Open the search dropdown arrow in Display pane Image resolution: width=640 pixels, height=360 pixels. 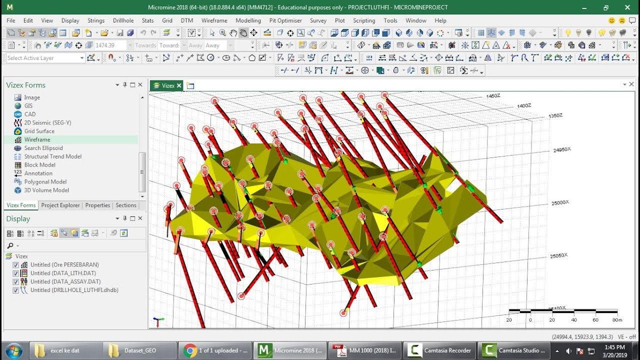tap(17, 246)
